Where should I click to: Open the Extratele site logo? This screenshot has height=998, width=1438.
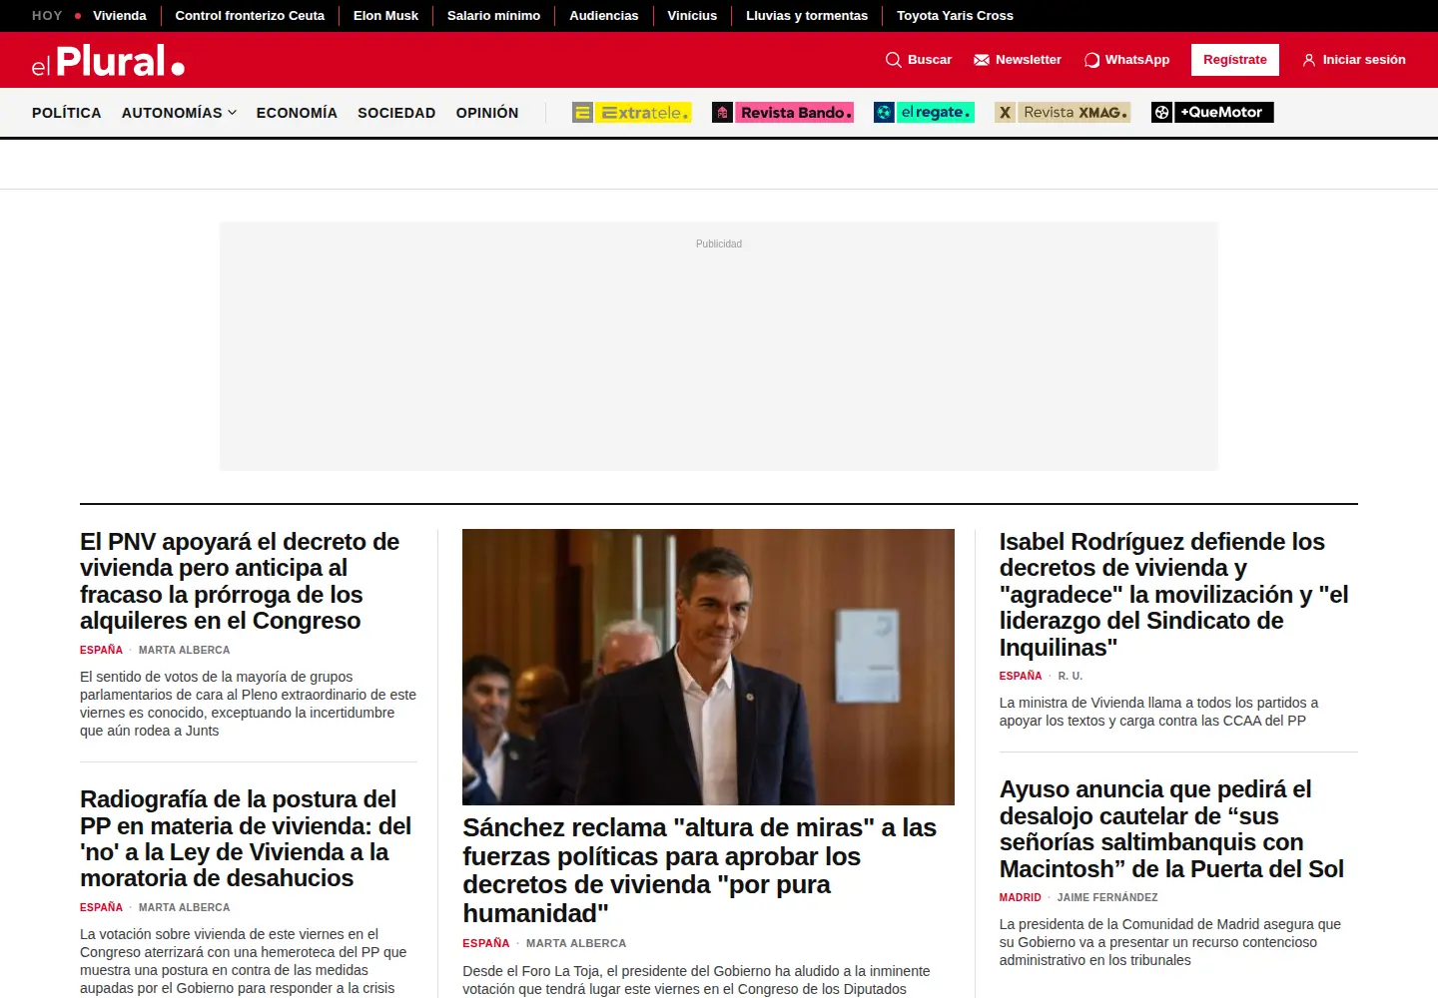coord(632,113)
